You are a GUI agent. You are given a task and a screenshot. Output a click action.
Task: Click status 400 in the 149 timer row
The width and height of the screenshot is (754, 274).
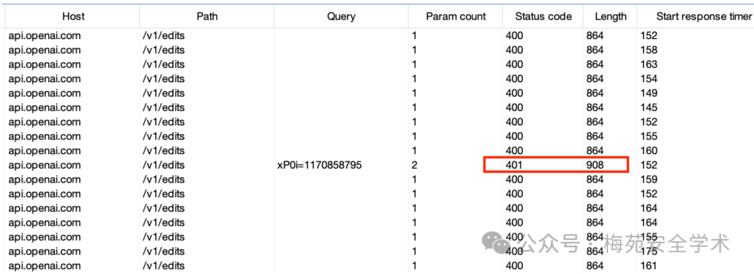pyautogui.click(x=514, y=93)
